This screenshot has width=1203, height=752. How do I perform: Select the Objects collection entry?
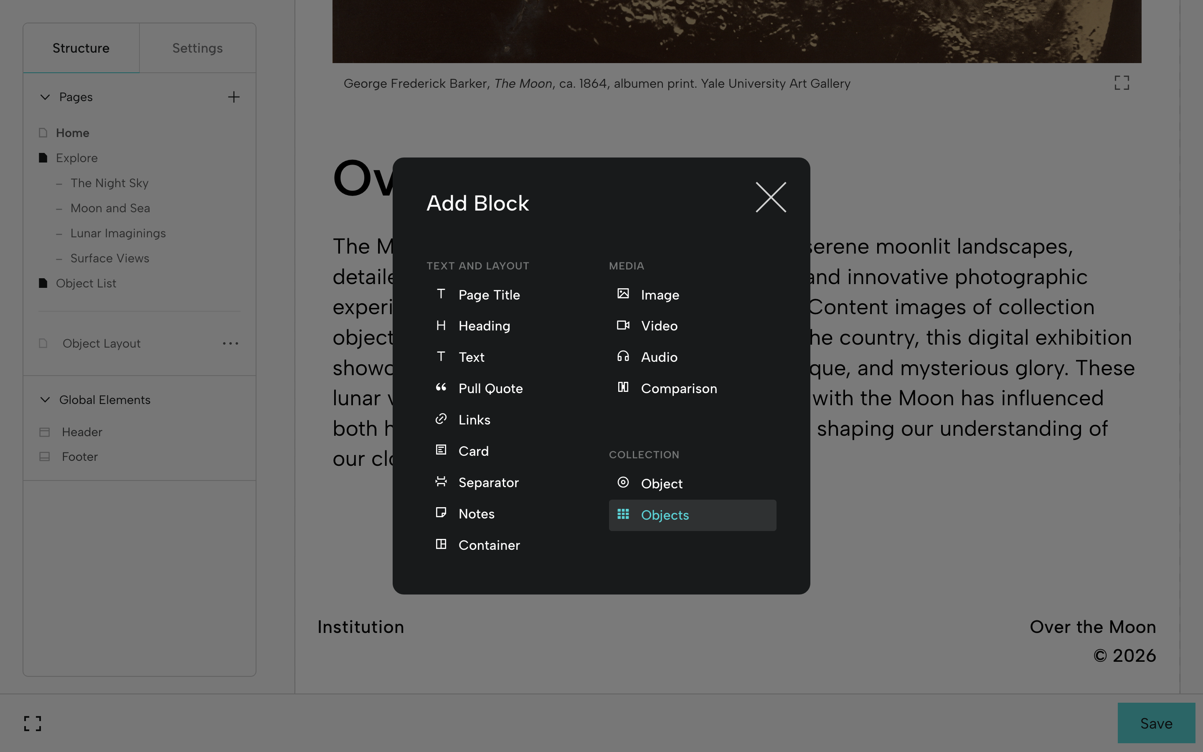693,515
